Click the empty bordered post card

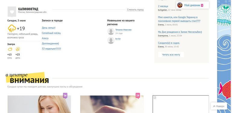181,104
